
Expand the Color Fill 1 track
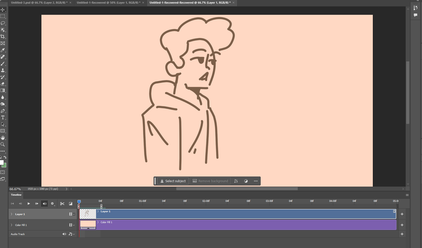pyautogui.click(x=11, y=225)
